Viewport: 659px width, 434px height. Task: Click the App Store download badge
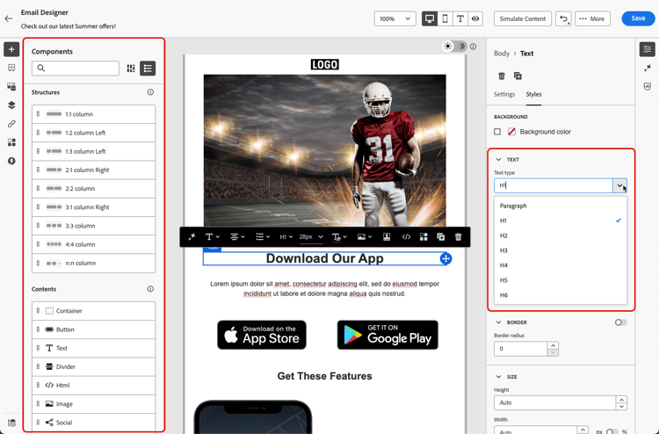click(x=262, y=335)
